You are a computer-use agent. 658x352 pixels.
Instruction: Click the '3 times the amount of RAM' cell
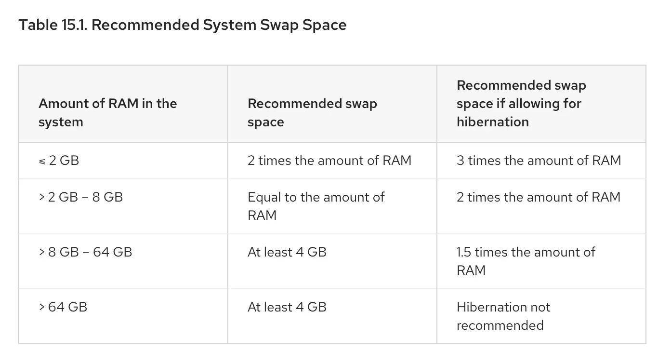[539, 161]
